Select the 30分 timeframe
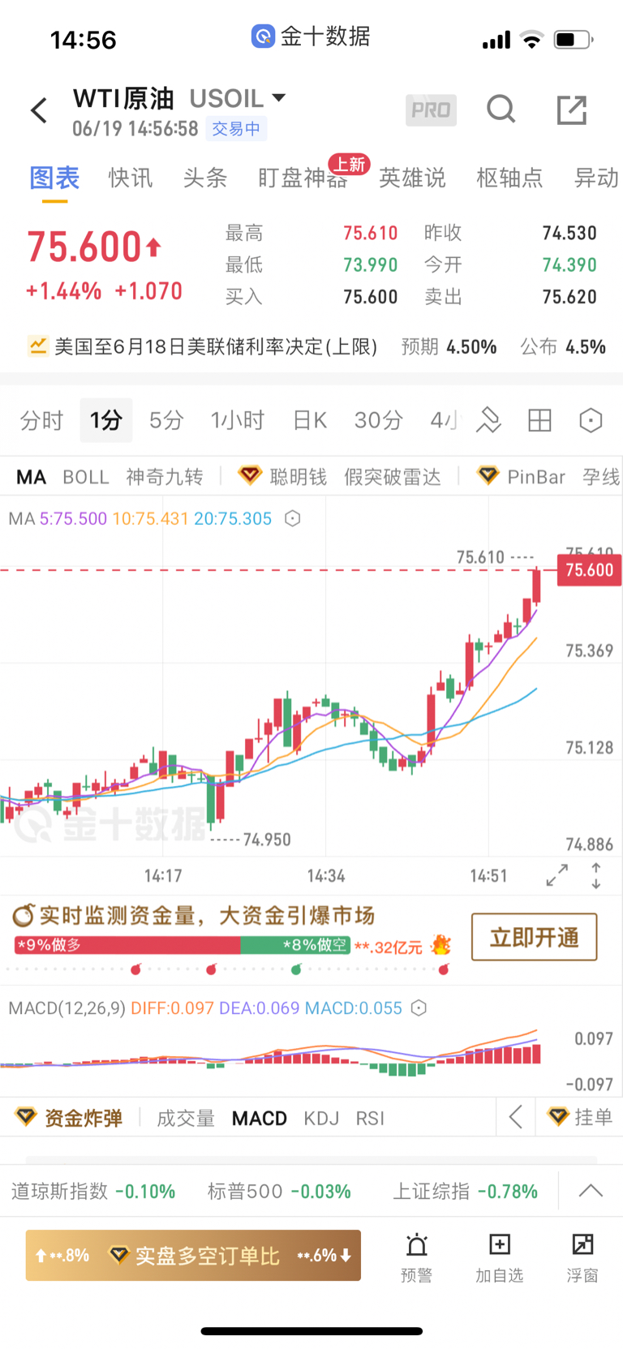This screenshot has height=1349, width=623. click(x=379, y=420)
